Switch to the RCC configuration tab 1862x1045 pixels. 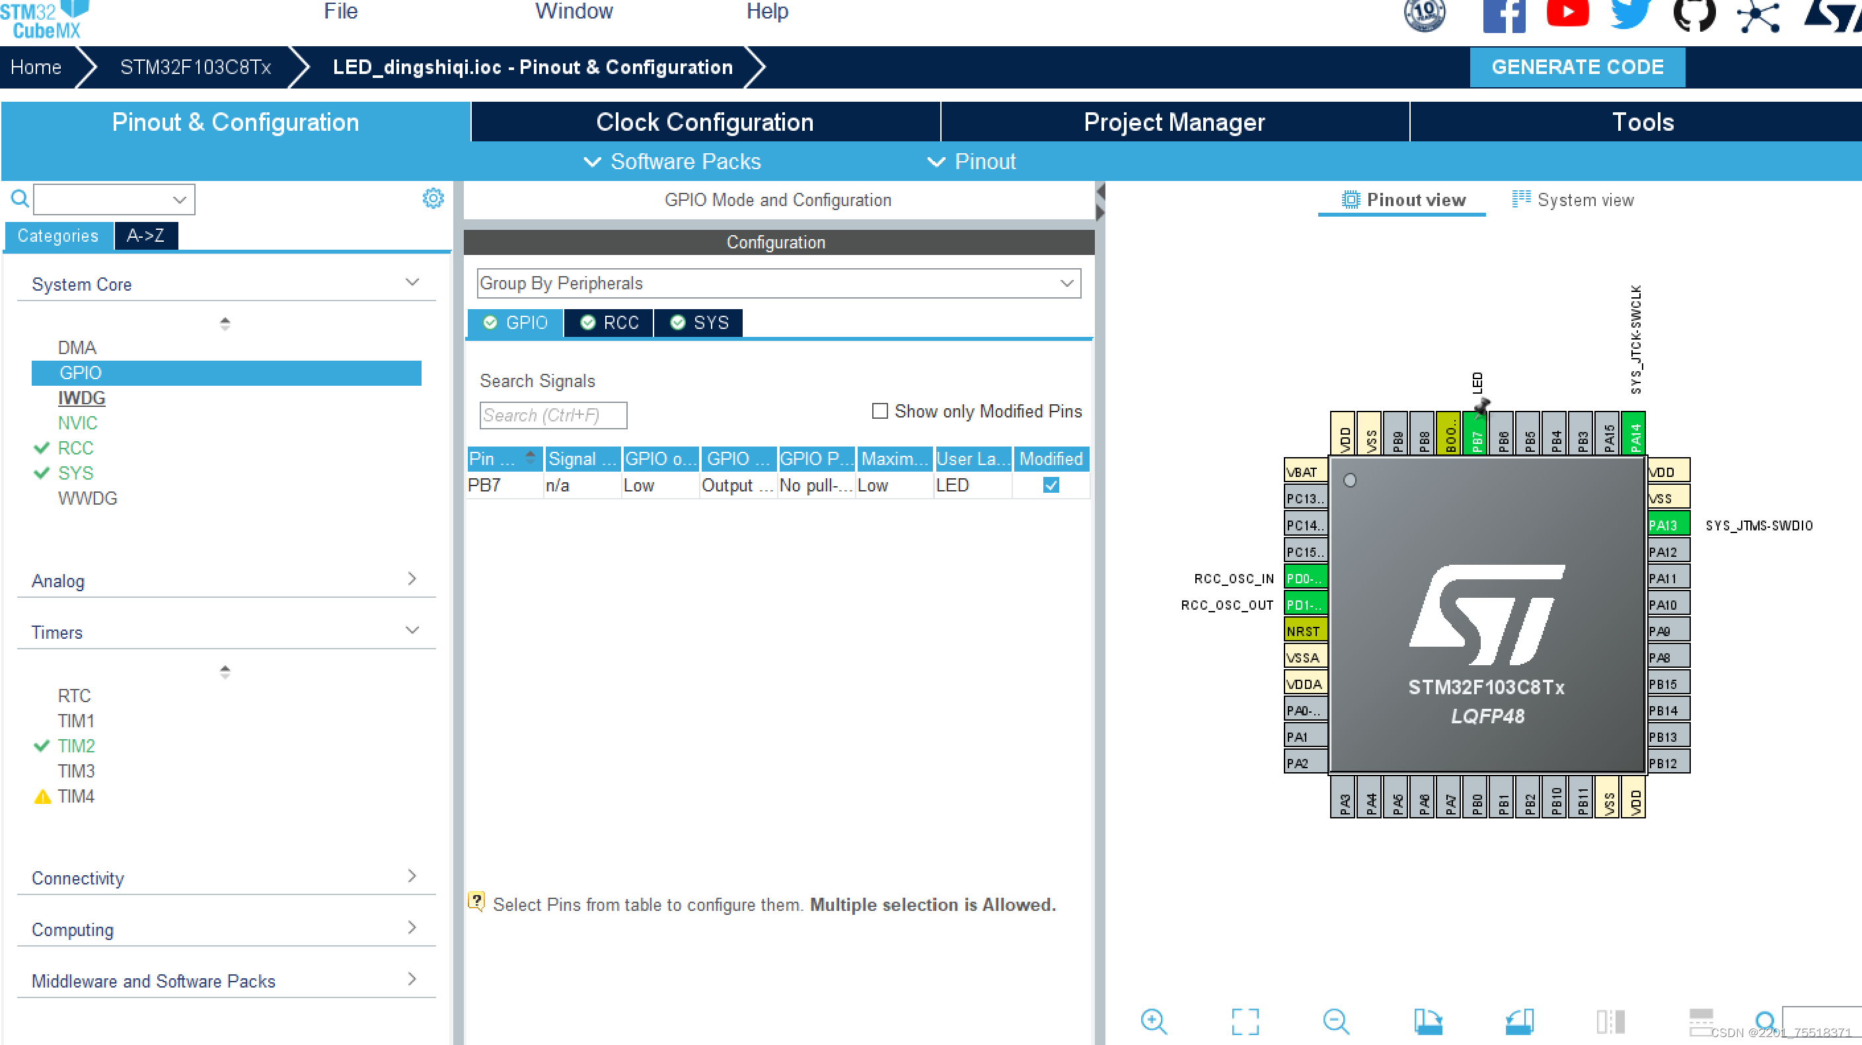click(609, 322)
